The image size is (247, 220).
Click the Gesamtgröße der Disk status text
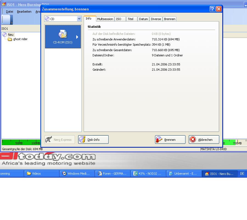(23, 149)
